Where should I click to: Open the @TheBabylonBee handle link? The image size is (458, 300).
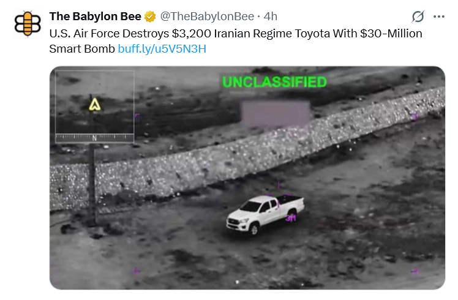pyautogui.click(x=207, y=17)
